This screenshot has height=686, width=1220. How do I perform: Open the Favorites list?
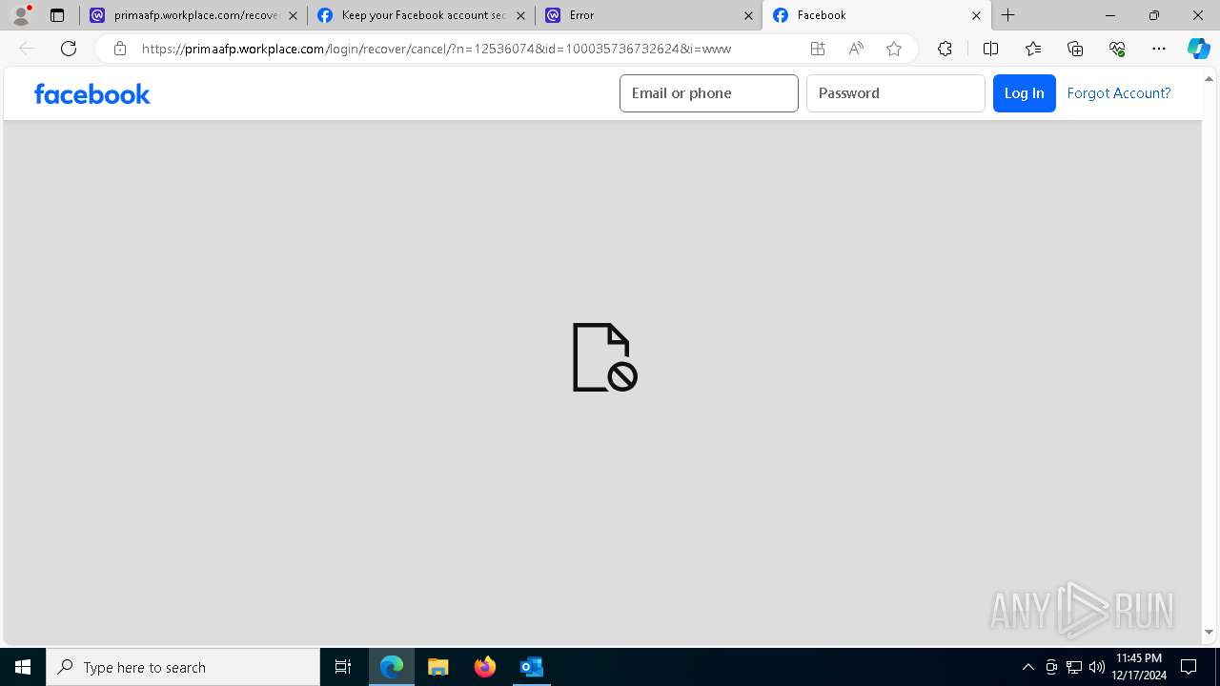click(1033, 49)
